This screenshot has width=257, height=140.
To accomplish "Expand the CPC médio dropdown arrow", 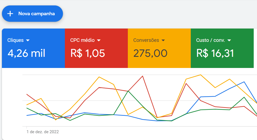I will point(99,40).
